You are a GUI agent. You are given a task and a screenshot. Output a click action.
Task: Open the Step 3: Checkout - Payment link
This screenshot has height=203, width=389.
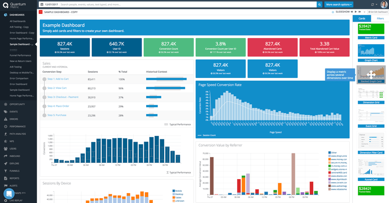pos(63,97)
